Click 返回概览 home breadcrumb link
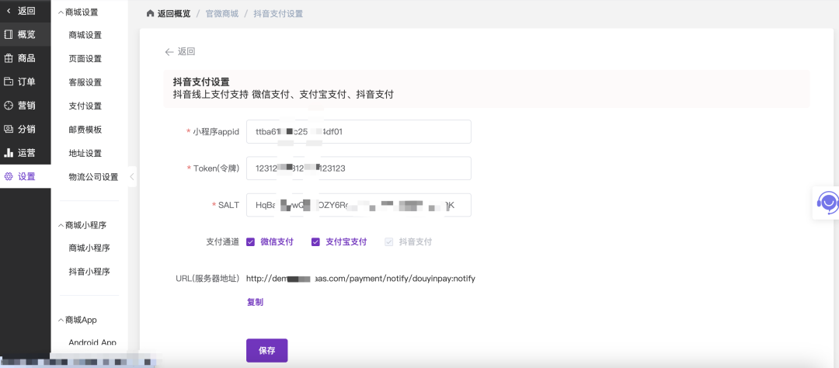839x368 pixels. click(172, 14)
